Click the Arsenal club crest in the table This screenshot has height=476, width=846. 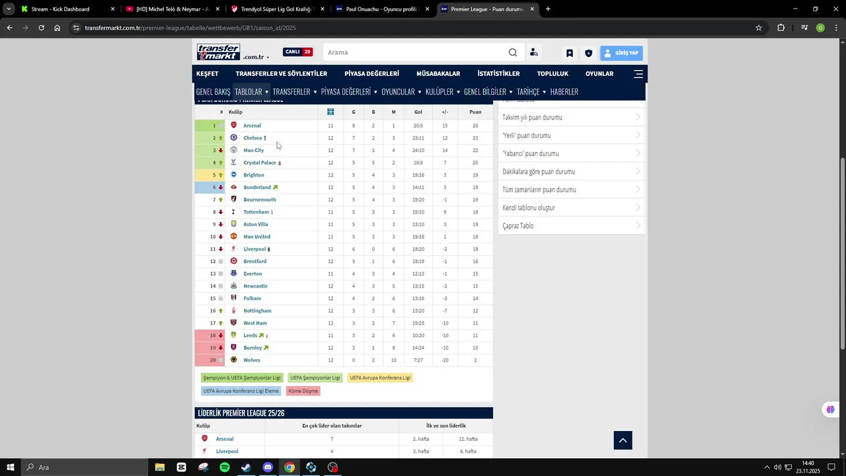point(233,125)
